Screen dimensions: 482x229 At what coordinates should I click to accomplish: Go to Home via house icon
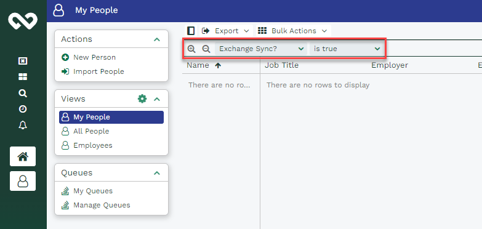click(x=23, y=156)
